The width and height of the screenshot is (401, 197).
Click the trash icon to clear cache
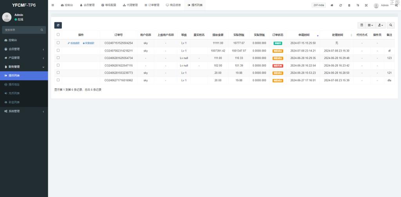click(349, 5)
